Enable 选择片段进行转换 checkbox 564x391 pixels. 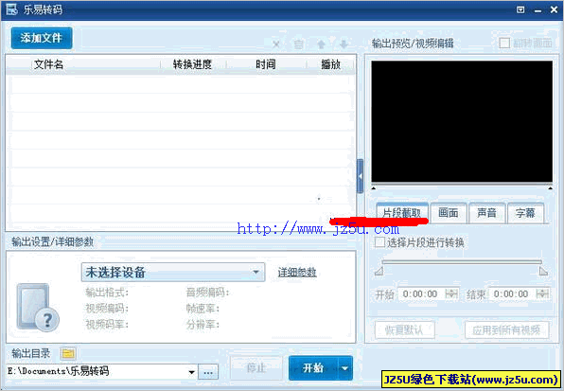pos(379,242)
